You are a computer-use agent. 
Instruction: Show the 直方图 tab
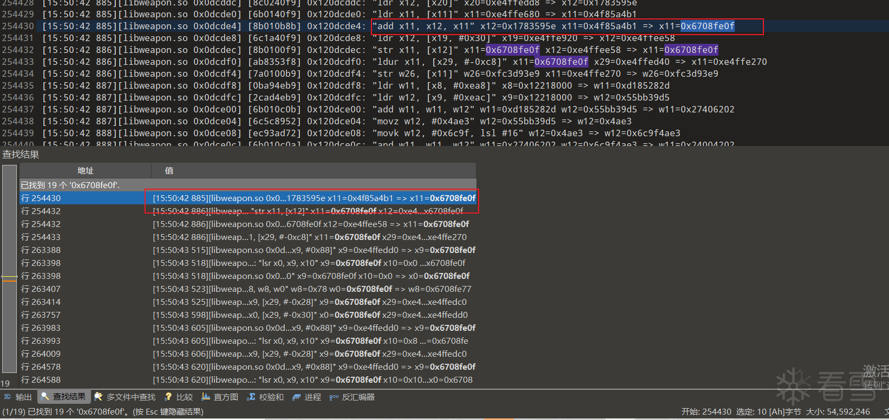220,397
